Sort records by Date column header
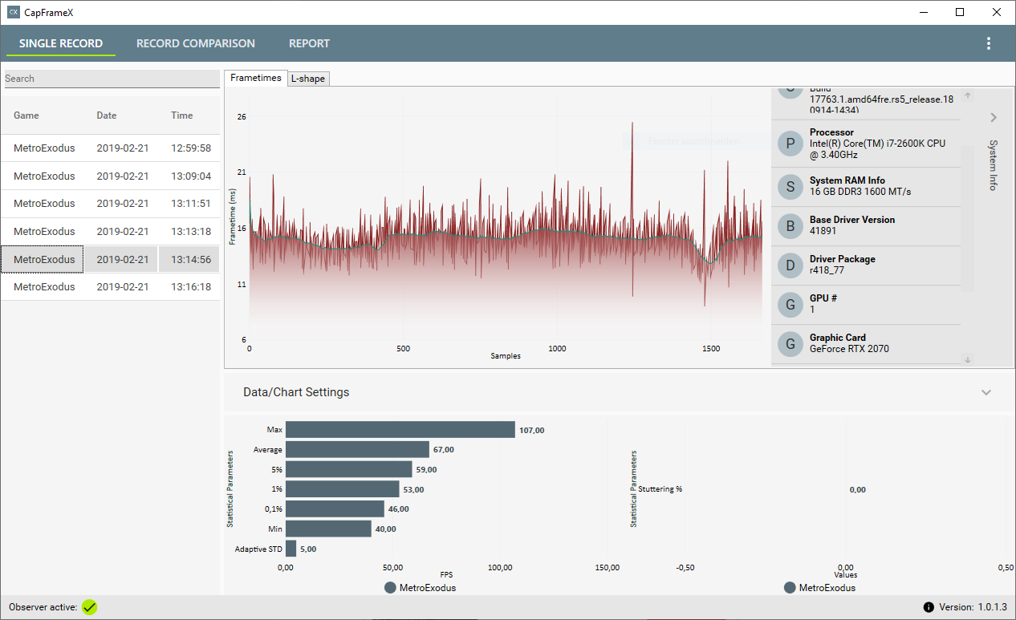This screenshot has width=1016, height=620. [x=107, y=115]
